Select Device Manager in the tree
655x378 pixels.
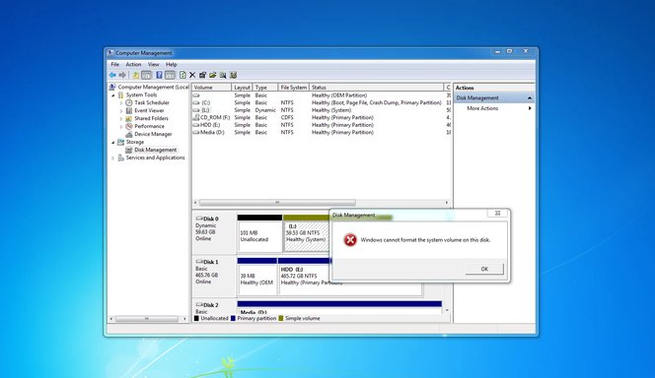point(153,134)
